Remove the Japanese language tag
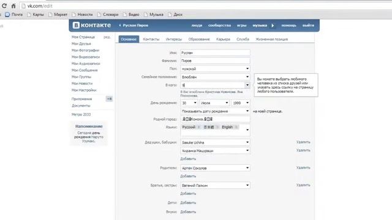392x220 pixels. [x=217, y=127]
